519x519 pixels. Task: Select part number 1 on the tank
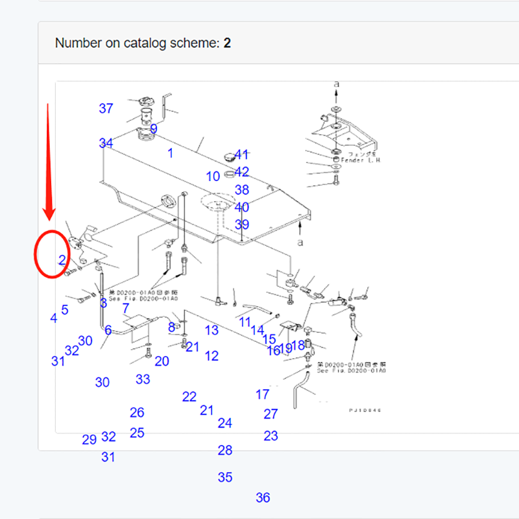coord(170,153)
